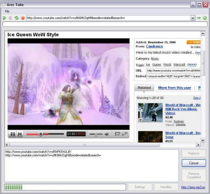210x194 pixels.
Task: Click the horizontal scrollbar thumb
Action: point(85,145)
